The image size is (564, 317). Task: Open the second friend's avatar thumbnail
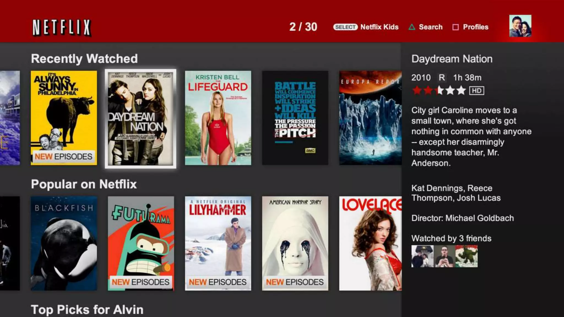(x=444, y=256)
